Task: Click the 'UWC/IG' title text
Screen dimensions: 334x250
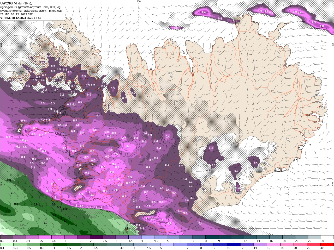Action: pos(6,3)
